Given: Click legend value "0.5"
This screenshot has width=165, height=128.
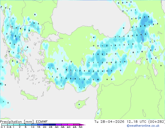Looking at the screenshot, I should click(x=9, y=127).
